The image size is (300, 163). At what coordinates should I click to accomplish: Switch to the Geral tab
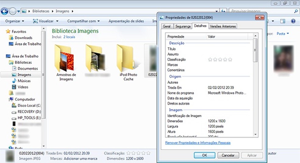(167, 27)
